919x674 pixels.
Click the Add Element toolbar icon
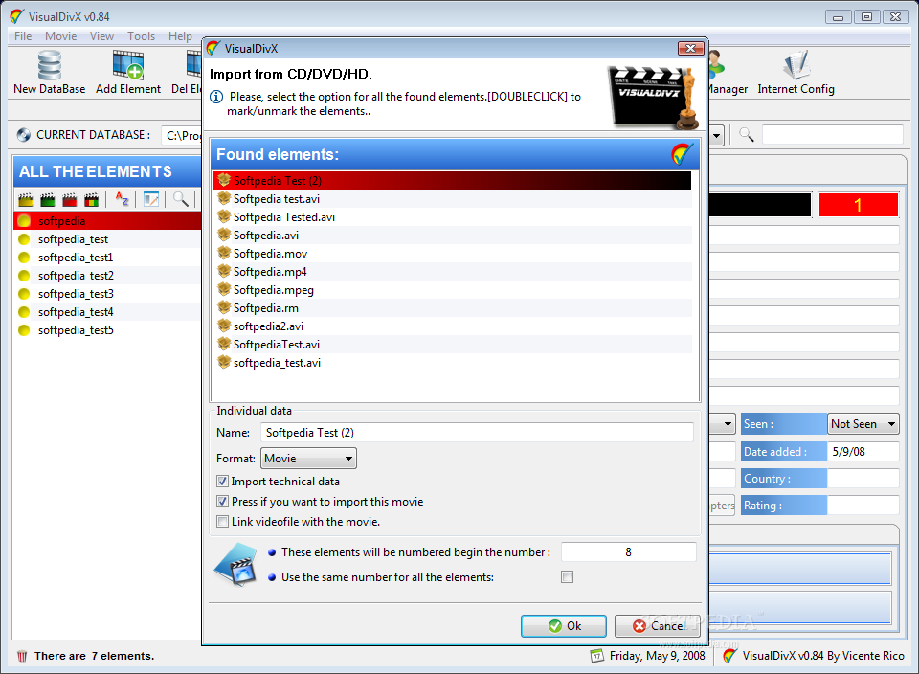pyautogui.click(x=127, y=65)
